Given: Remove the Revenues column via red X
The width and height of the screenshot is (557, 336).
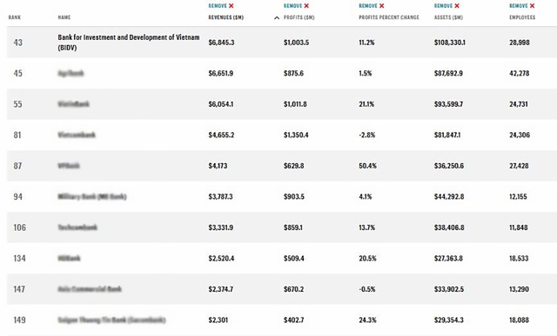Looking at the screenshot, I should 232,6.
